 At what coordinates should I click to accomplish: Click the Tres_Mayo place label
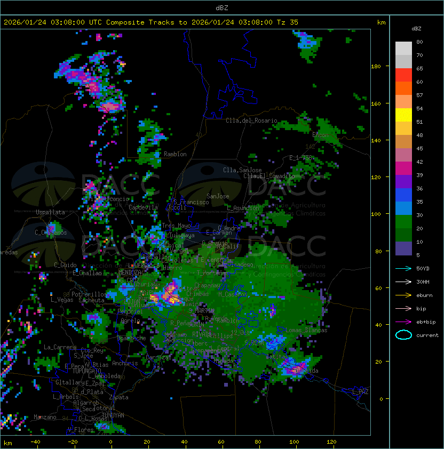pos(176,226)
